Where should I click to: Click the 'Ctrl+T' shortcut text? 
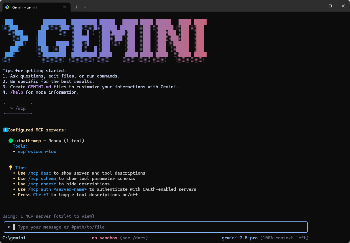pos(41,195)
